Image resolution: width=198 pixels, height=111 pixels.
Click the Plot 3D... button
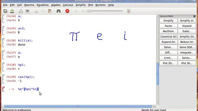click(187, 63)
